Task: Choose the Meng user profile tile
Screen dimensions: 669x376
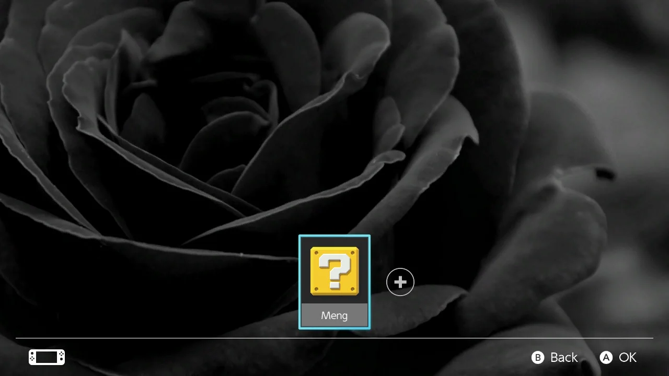Action: click(x=334, y=282)
